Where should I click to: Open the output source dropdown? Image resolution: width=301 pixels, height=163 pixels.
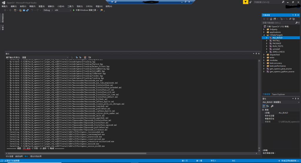click(45, 57)
